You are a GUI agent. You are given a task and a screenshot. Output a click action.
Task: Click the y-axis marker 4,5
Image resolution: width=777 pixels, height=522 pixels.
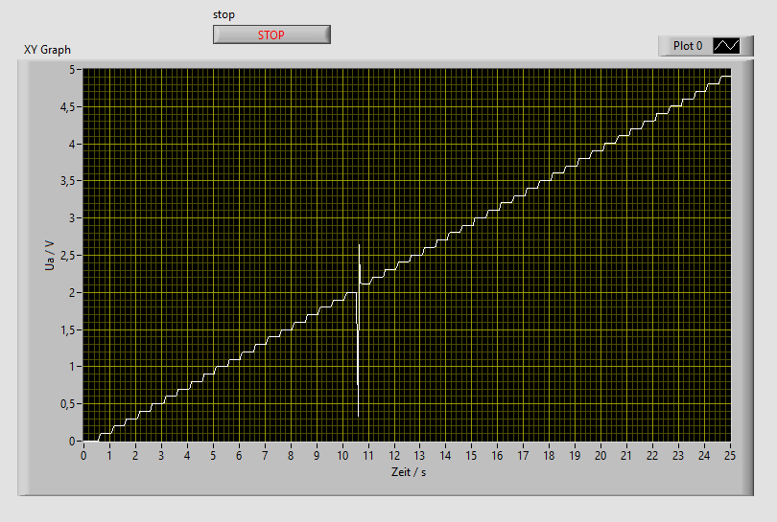(68, 107)
